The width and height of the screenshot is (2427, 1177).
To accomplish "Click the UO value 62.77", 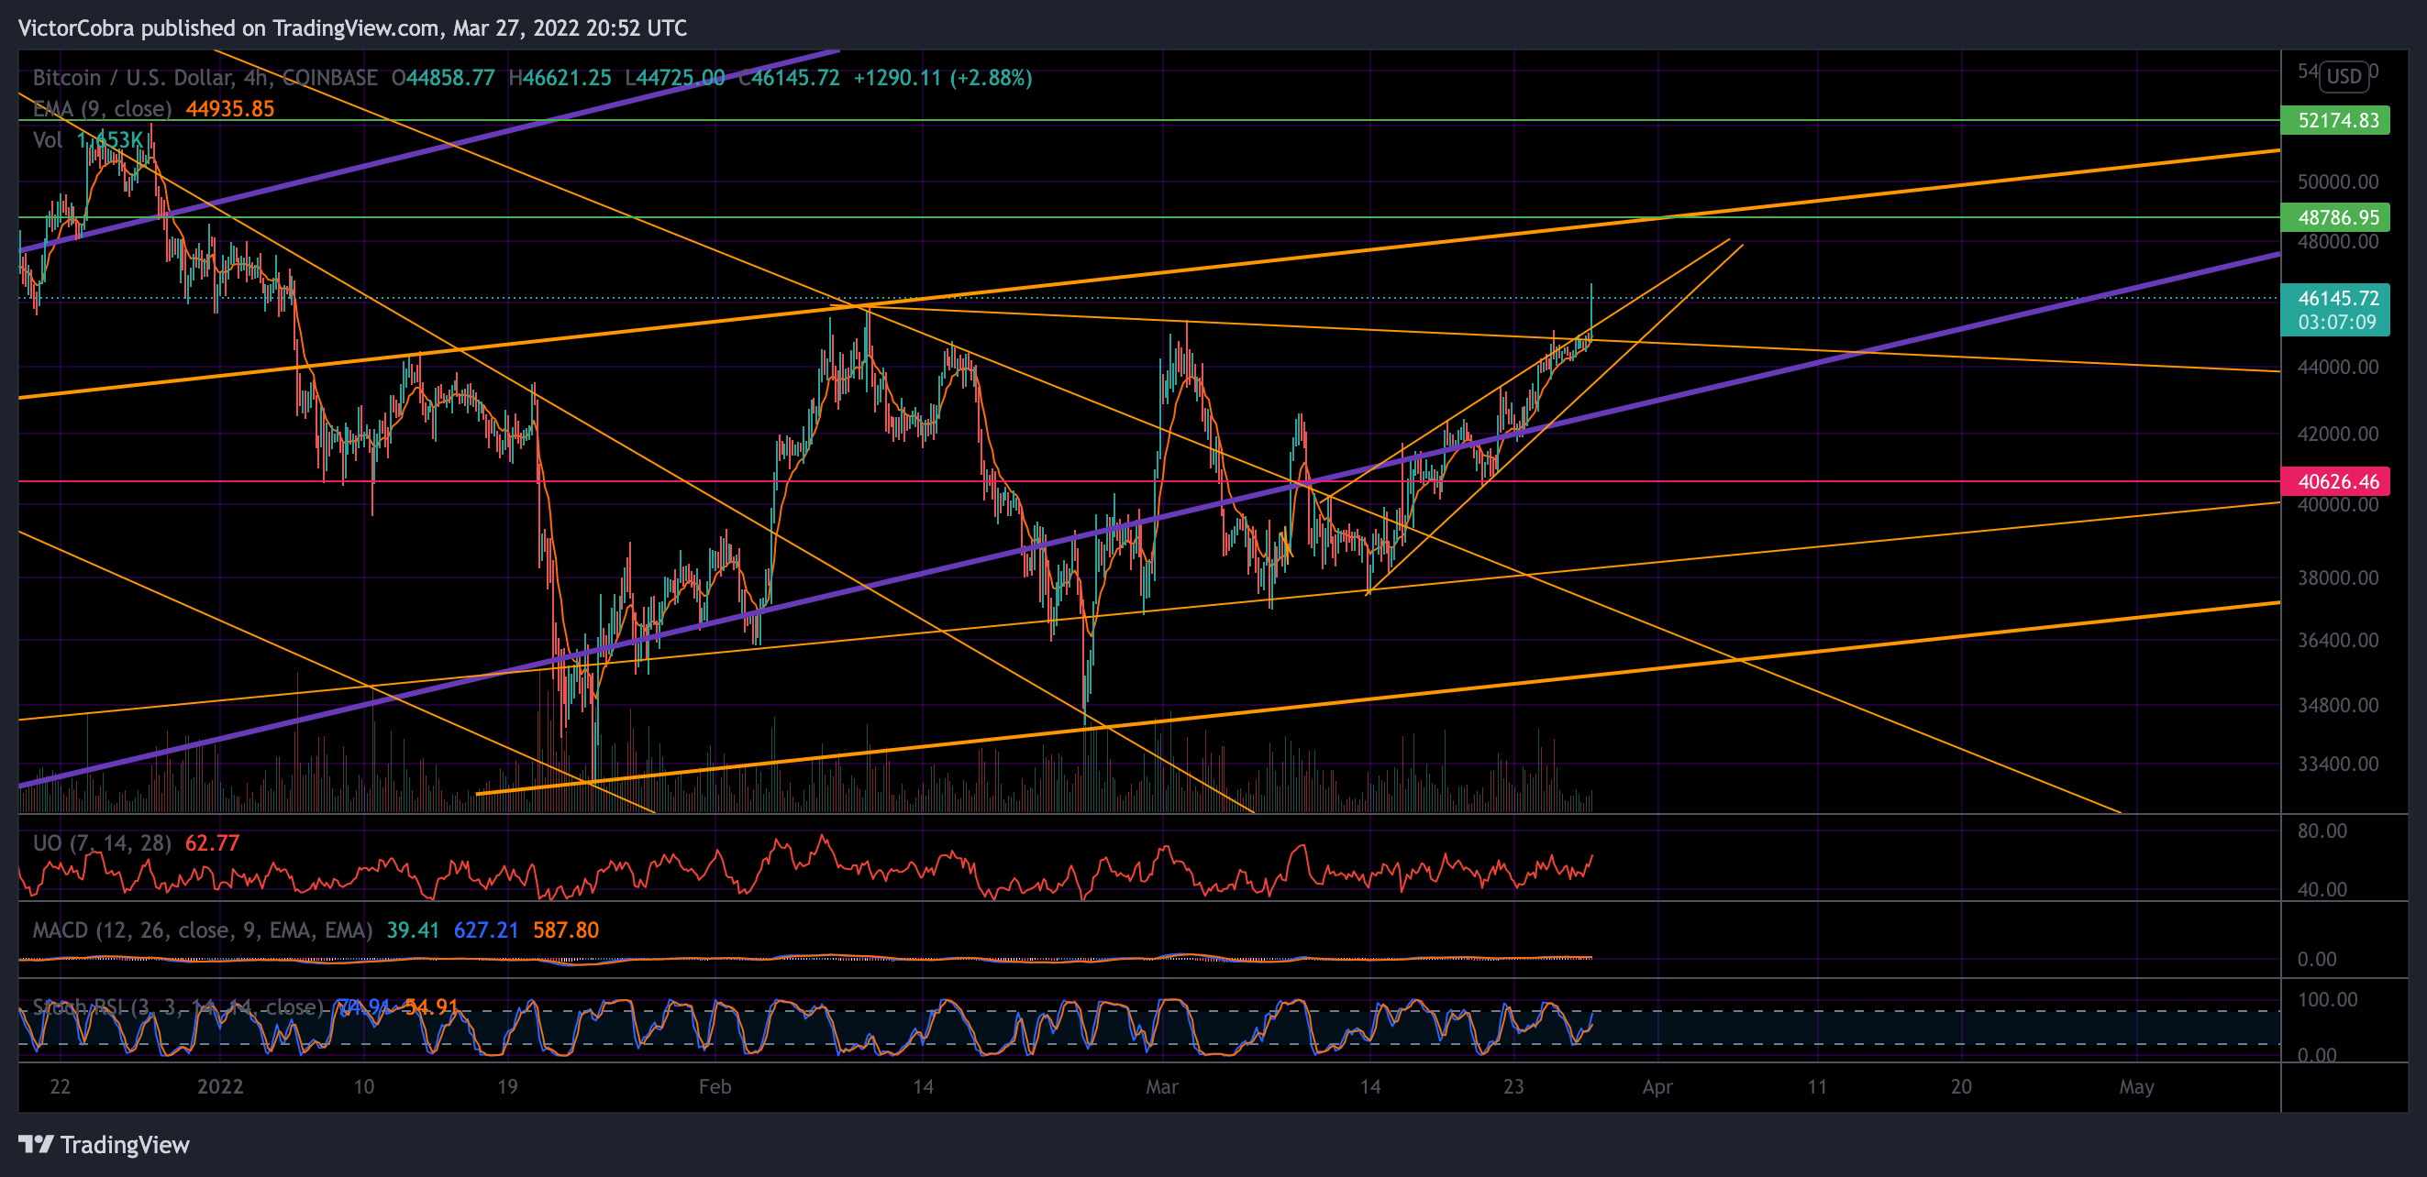I will coord(212,842).
